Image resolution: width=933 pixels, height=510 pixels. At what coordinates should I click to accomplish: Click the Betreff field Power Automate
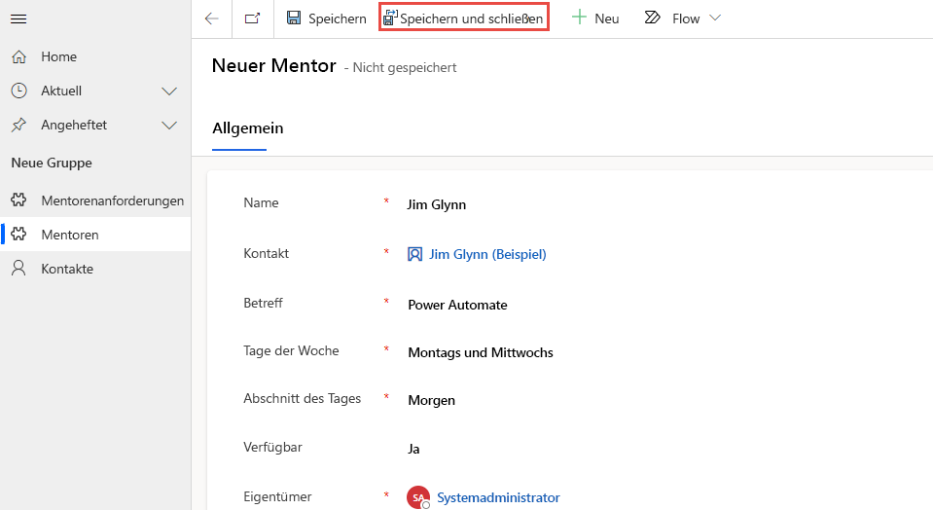457,306
